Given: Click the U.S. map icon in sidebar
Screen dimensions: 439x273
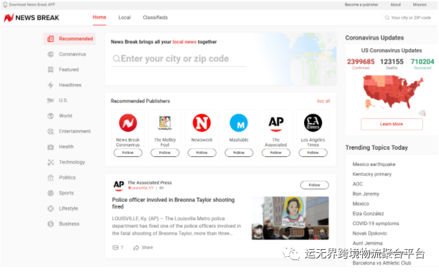Looking at the screenshot, I should coord(50,101).
